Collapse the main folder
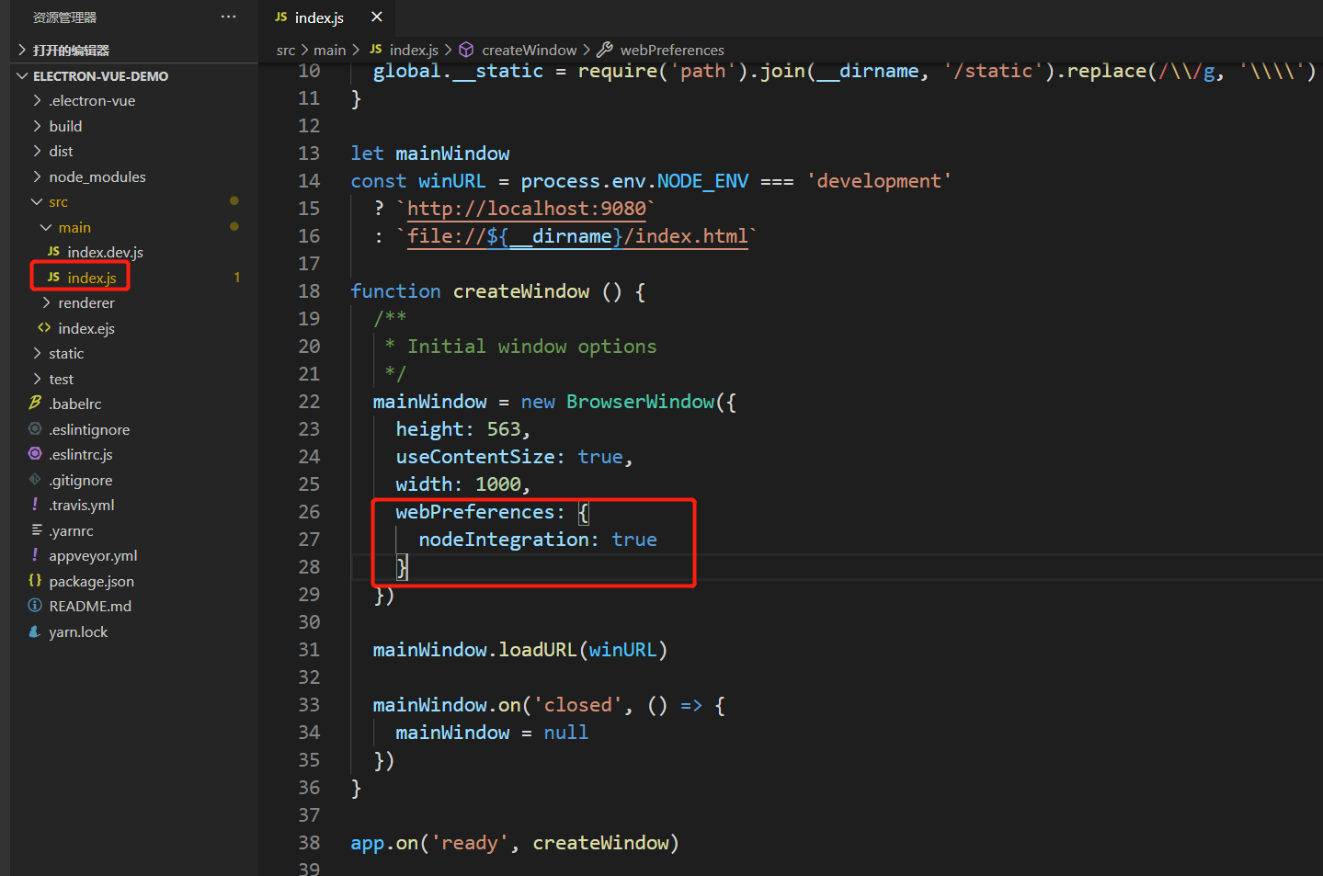The height and width of the screenshot is (876, 1323). pyautogui.click(x=74, y=227)
